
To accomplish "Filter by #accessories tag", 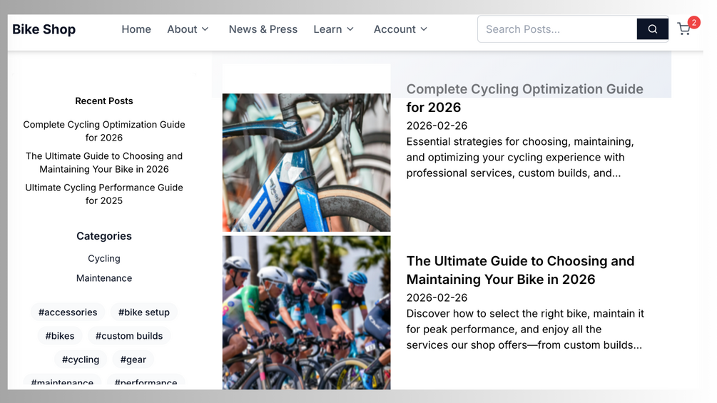I will click(68, 312).
